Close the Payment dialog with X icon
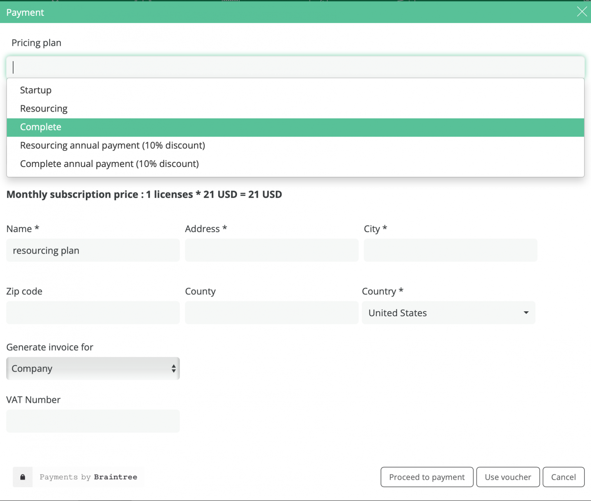 582,12
